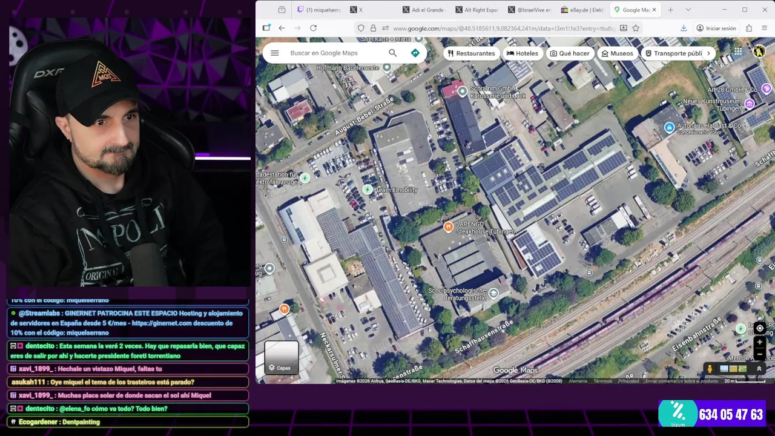This screenshot has width=775, height=436.
Task: Select the JAPENGO Steakhouse restaurant pin
Action: point(448,227)
